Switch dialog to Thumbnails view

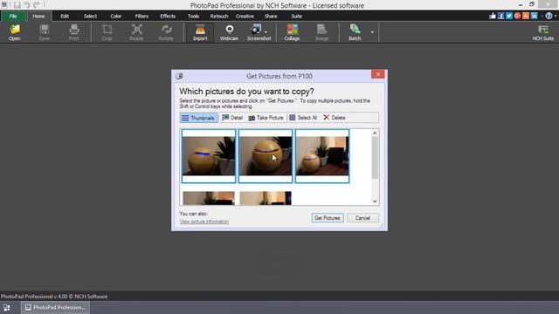(198, 118)
